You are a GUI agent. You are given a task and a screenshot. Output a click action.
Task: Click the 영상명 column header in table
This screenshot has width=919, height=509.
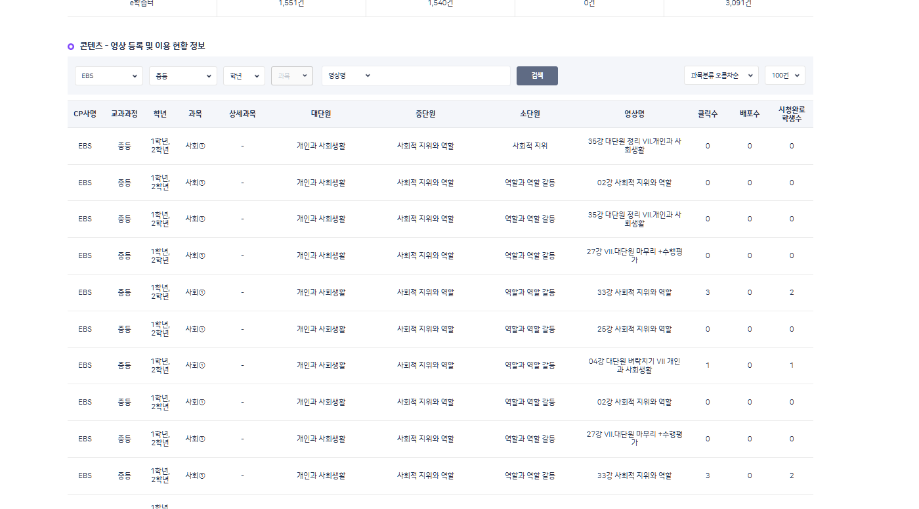(x=634, y=114)
